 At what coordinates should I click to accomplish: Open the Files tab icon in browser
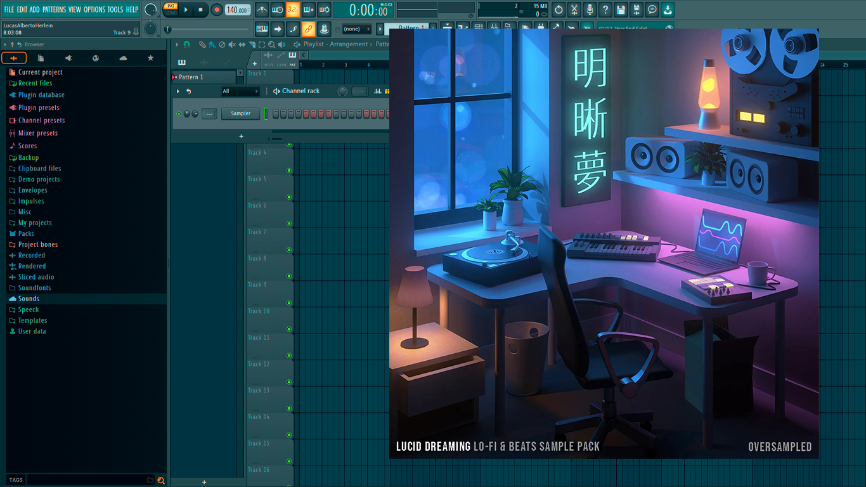(x=41, y=58)
